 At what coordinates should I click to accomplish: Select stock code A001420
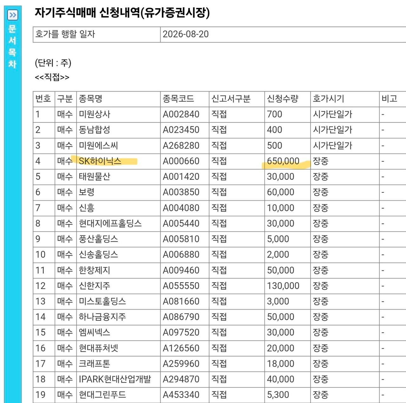(181, 177)
